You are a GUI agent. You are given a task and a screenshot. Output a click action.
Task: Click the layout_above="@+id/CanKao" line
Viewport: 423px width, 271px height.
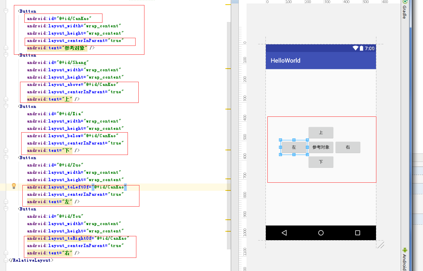pos(72,84)
